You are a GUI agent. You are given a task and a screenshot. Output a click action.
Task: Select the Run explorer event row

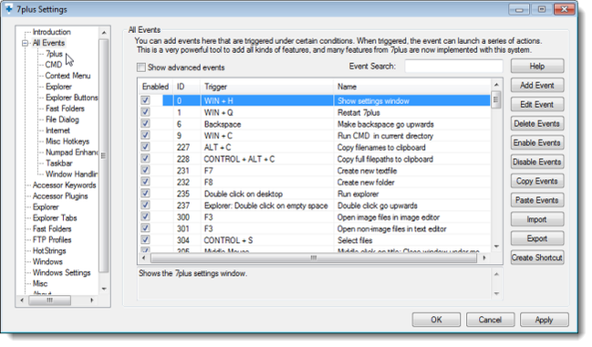pos(315,194)
